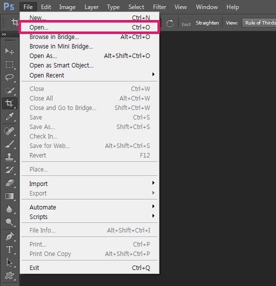This screenshot has width=276, height=286.
Task: Select the Rectangular Marquee tool
Action: (9, 64)
